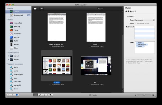Click the vertical scrollbar of image grid
Image resolution: width=162 pixels, height=105 pixels.
[122, 52]
